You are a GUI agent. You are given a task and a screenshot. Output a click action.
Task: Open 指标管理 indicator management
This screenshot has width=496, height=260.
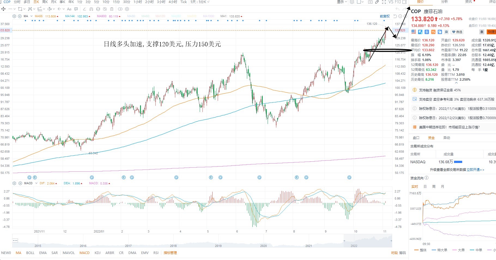click(x=170, y=253)
